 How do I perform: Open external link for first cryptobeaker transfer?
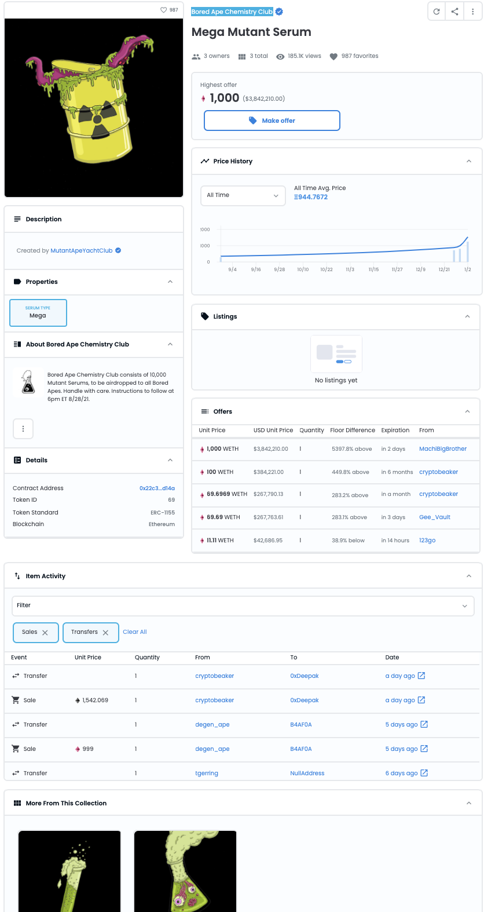[421, 676]
